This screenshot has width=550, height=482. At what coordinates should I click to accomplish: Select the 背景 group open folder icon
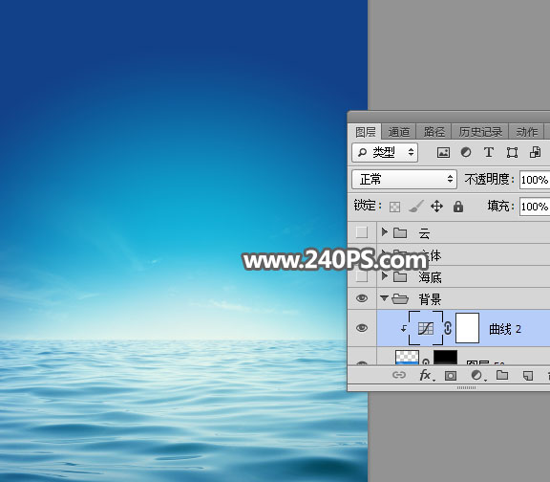400,299
